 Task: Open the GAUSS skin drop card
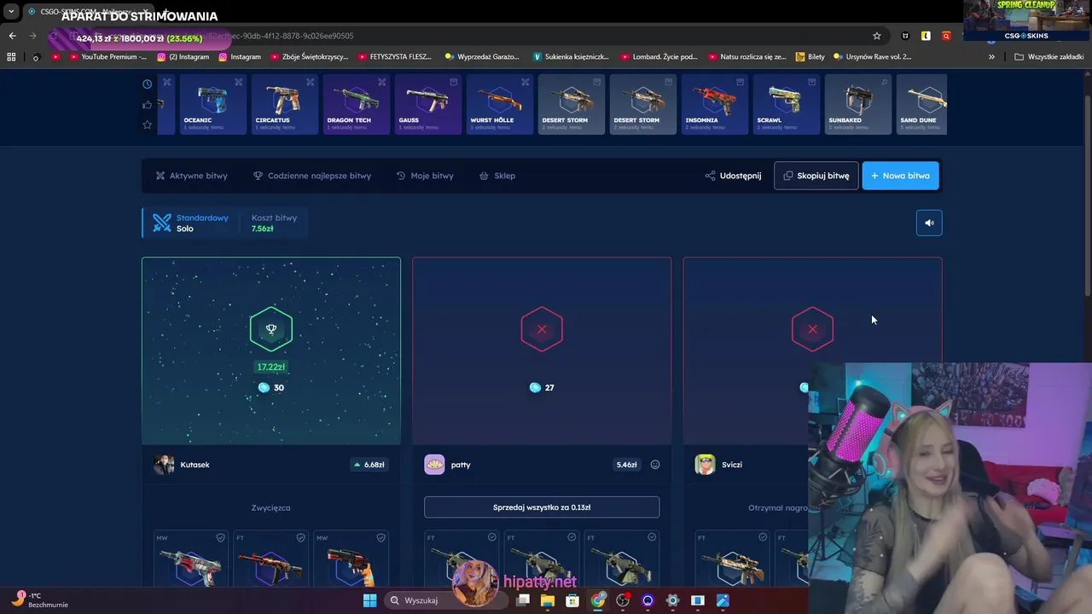[x=427, y=104]
